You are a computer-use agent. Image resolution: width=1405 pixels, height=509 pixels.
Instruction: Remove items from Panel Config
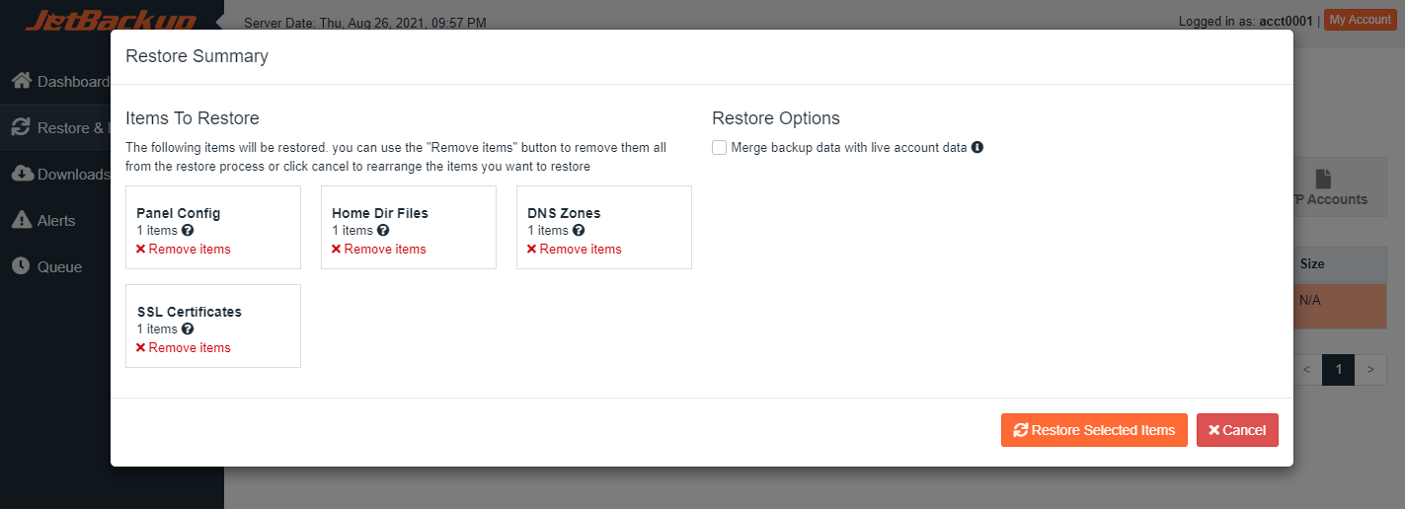click(183, 250)
